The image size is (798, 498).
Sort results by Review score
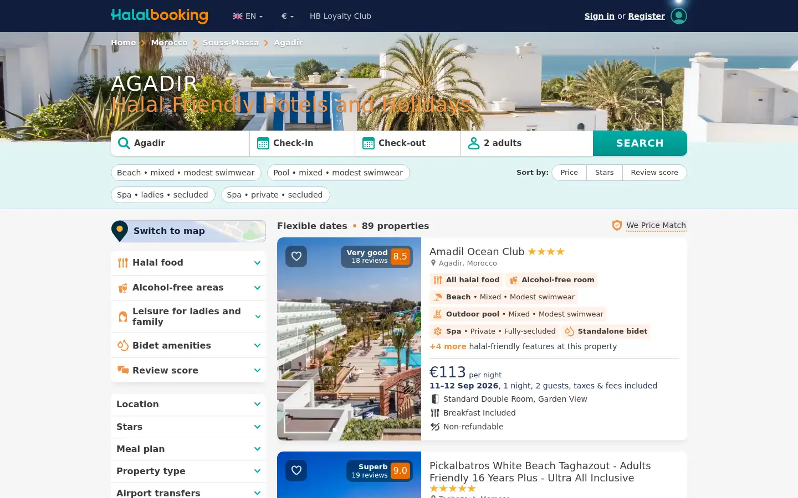(x=654, y=173)
